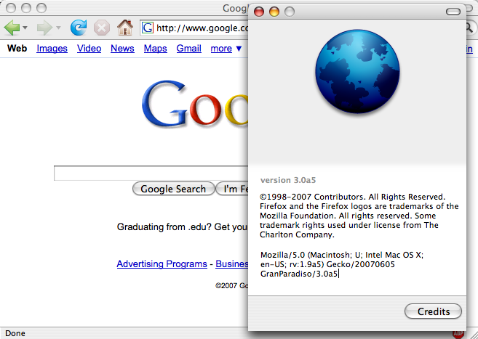Open the Advertising Programs link

(162, 264)
